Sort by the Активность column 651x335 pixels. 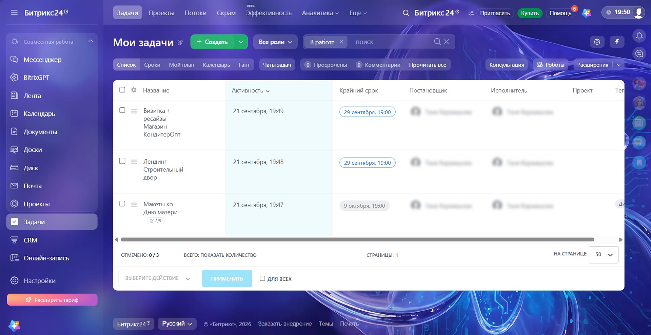point(251,90)
